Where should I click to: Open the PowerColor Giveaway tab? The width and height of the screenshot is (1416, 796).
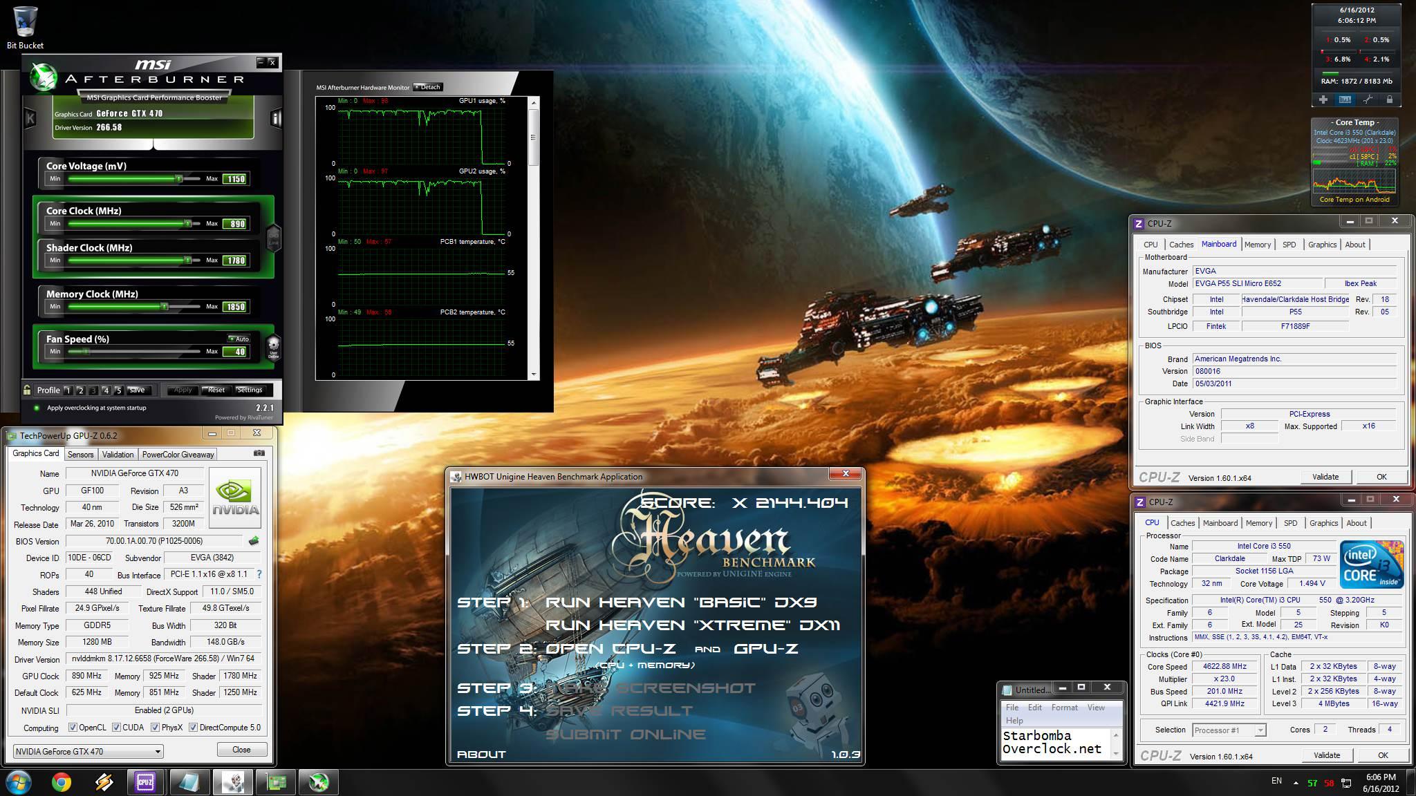point(178,454)
